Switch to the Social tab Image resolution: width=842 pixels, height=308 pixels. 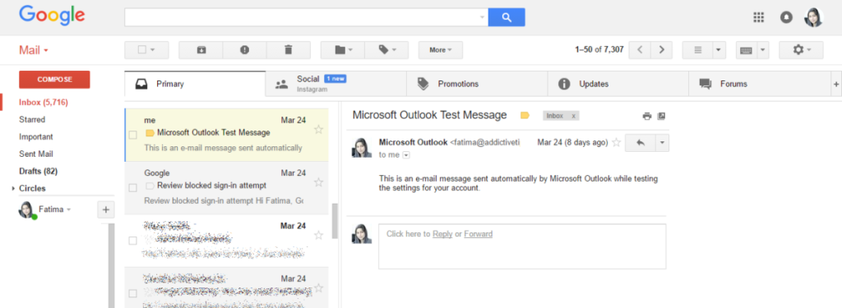pos(336,84)
